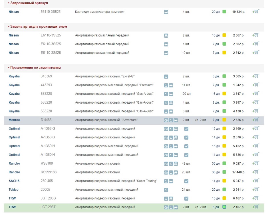Click car icon for Nissan 56110-3S525
Screen dimensions: 274x214
pyautogui.click(x=166, y=12)
